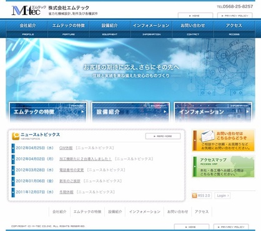The image size is (261, 231).
Task: Click the Login button
Action: click(222, 195)
